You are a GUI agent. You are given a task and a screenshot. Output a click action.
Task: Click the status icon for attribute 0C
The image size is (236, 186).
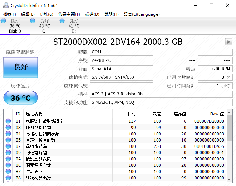8,165
